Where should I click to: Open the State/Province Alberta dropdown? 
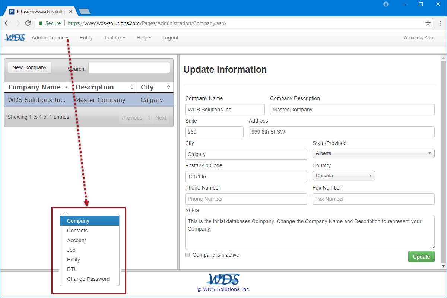click(x=373, y=153)
